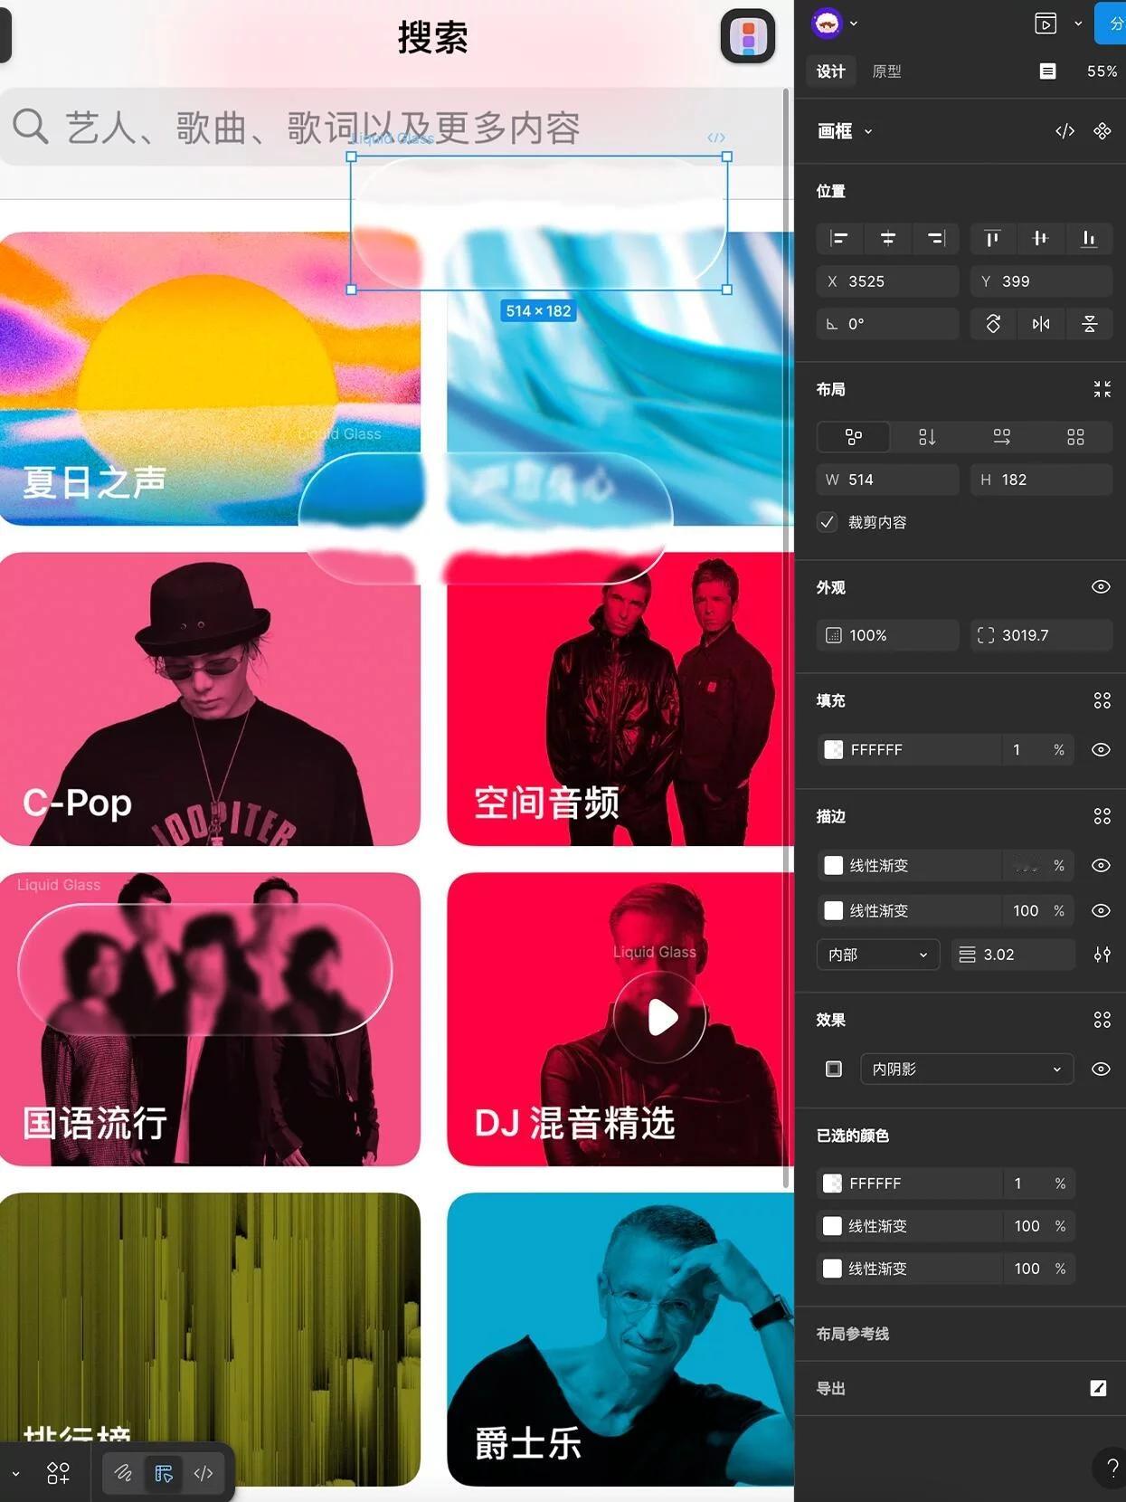
Task: Open dev mode code icon beside 画框
Action: click(x=1064, y=131)
